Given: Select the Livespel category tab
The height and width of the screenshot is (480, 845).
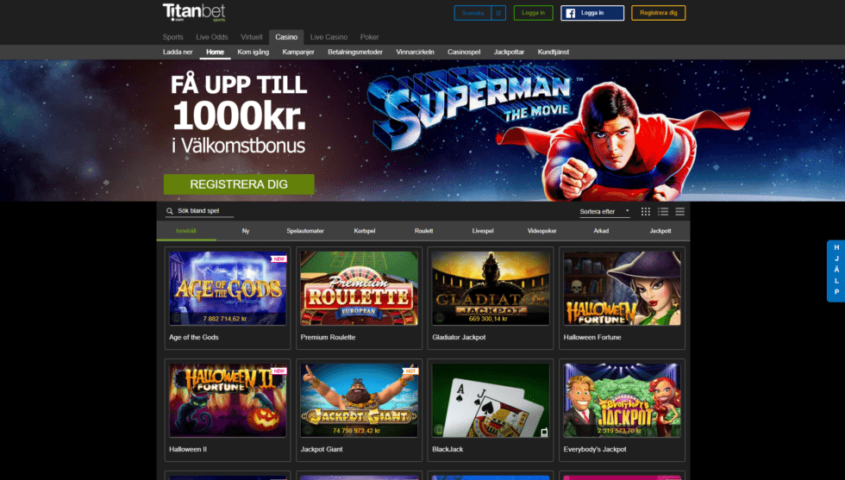Looking at the screenshot, I should 483,231.
